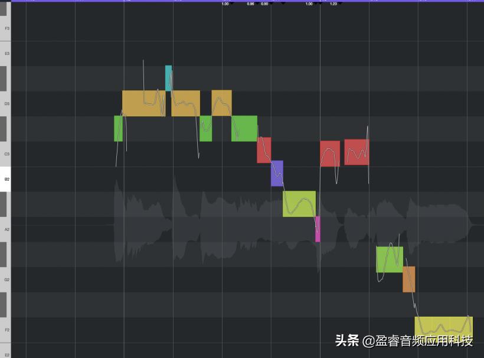Screen dimensions: 484x358
Task: Select the orange D3 segment right after cyan note
Action: coord(185,103)
